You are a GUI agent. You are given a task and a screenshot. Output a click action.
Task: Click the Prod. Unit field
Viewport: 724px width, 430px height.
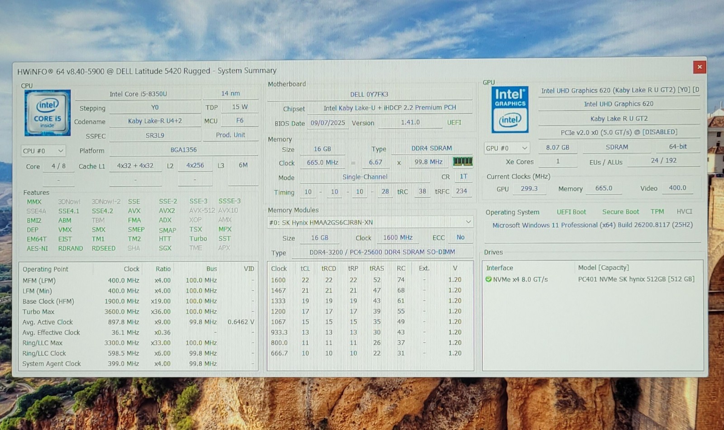click(x=230, y=135)
